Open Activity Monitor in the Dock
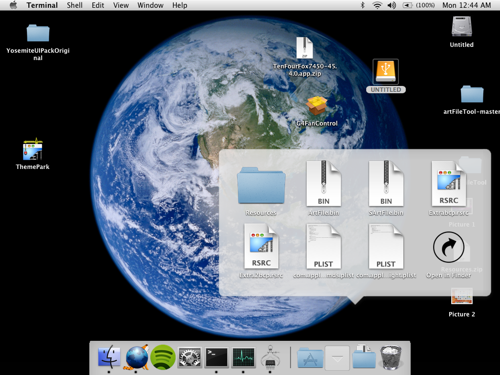Viewport: 500px width, 375px height. pyautogui.click(x=243, y=357)
